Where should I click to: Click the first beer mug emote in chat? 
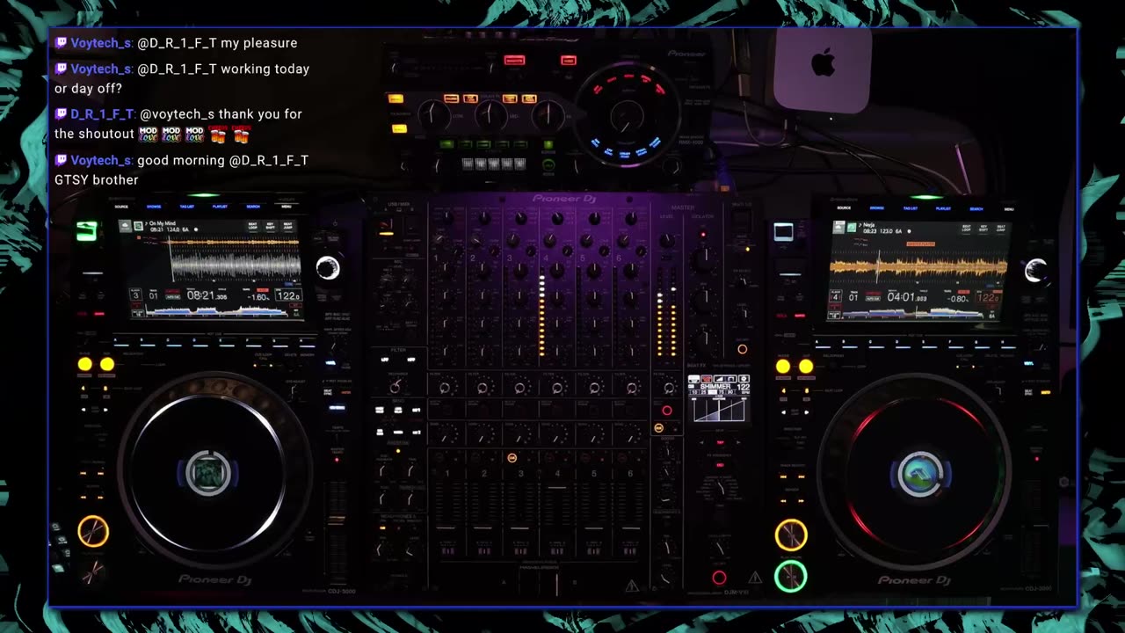217,135
